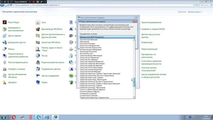Open the Защитник Windows icon

click(x=38, y=42)
